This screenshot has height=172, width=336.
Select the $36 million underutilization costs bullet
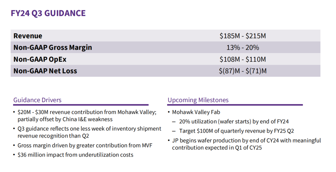[75, 155]
